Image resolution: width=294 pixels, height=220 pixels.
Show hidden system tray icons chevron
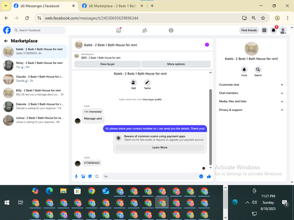click(x=248, y=202)
